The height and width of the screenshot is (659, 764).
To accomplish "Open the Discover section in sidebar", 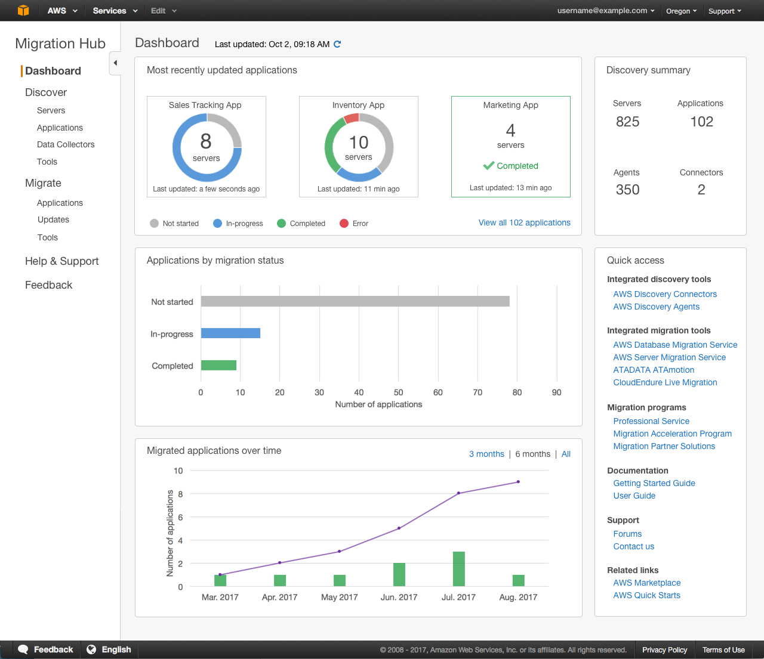I will click(46, 92).
